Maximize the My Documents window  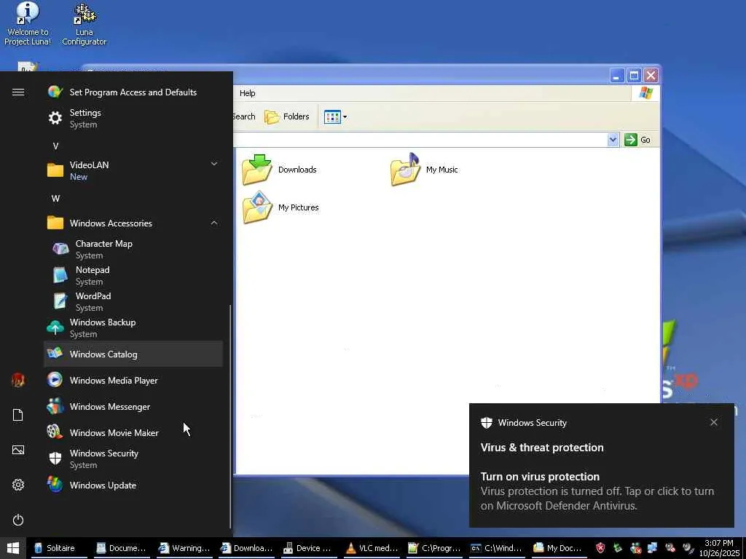[x=634, y=76]
